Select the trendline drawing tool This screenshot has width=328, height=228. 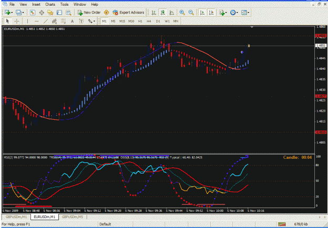(46, 21)
